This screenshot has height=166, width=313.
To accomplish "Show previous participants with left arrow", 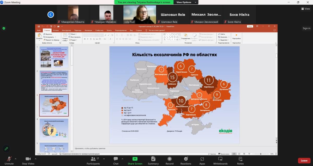I will [51, 15].
